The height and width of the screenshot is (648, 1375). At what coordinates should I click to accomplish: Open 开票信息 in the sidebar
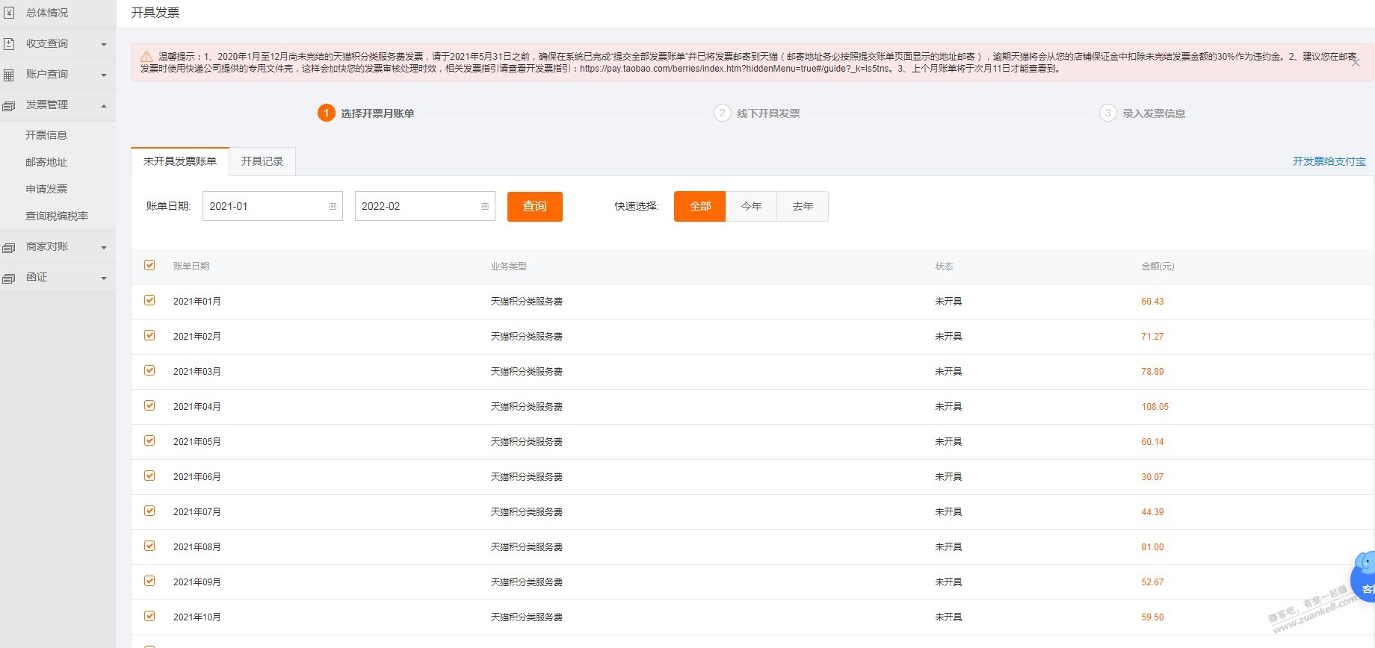(x=46, y=135)
